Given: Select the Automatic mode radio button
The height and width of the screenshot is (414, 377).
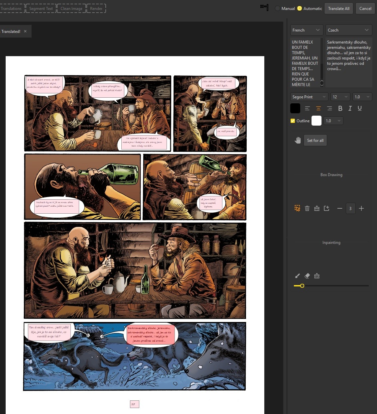Looking at the screenshot, I should 300,9.
